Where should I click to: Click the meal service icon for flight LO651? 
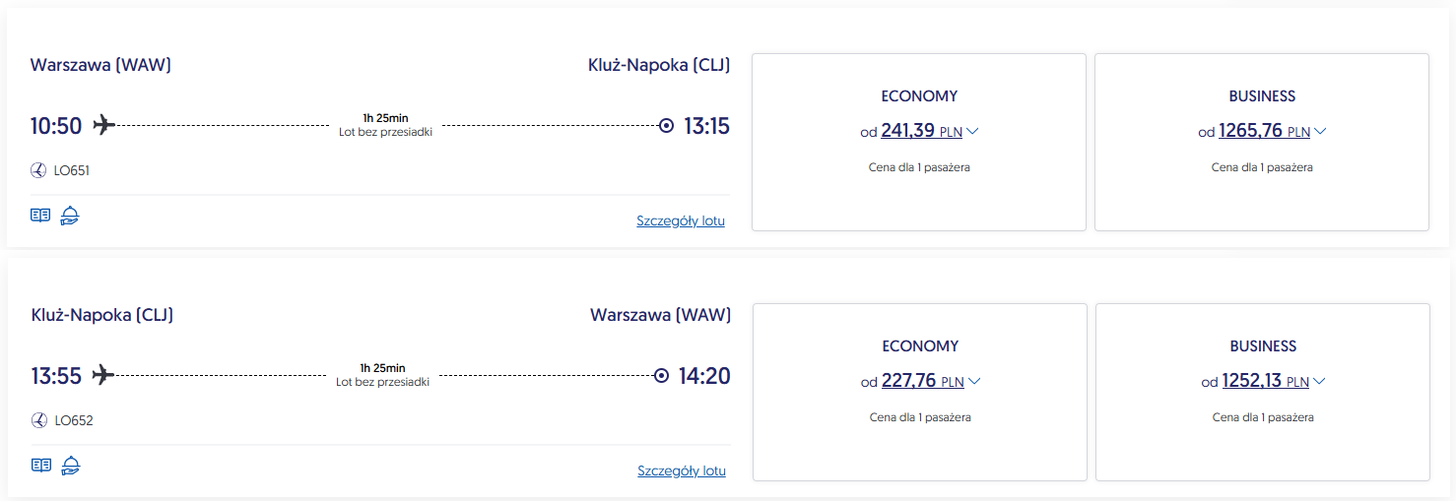(x=69, y=216)
